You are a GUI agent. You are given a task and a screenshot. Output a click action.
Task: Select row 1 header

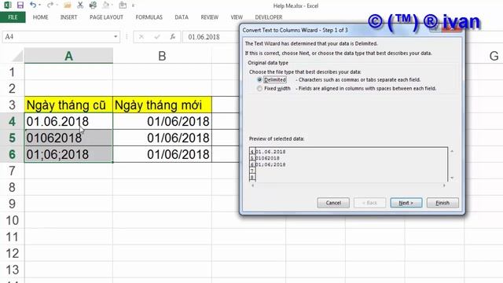point(12,72)
